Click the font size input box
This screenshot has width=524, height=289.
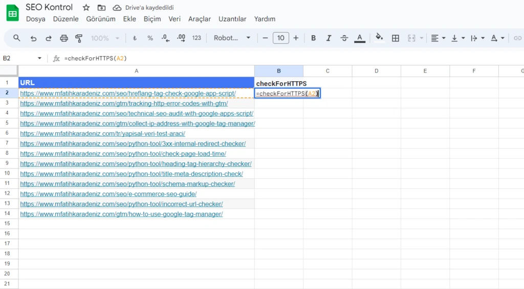click(281, 38)
